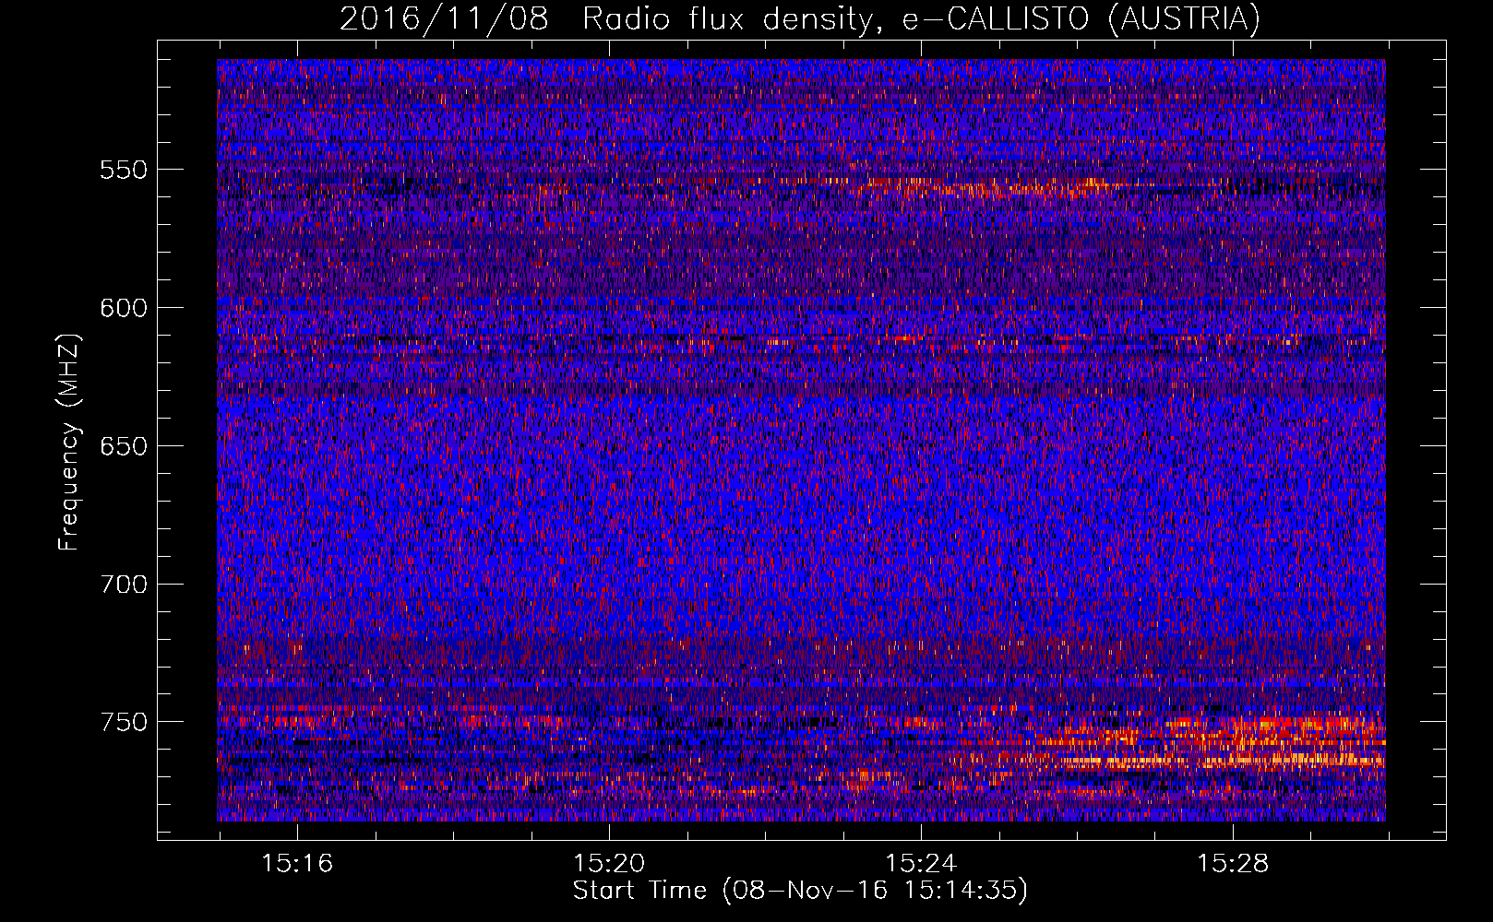Click the 15:20 time tick label
The image size is (1493, 922).
coord(609,864)
